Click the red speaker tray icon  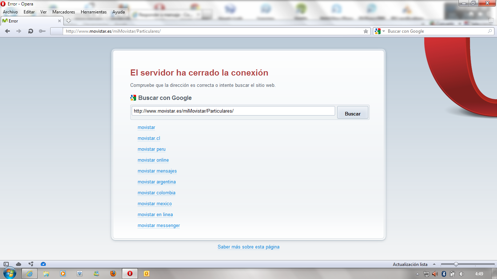click(435, 274)
